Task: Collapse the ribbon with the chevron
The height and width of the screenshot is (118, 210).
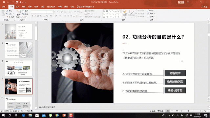Action: coord(208,20)
